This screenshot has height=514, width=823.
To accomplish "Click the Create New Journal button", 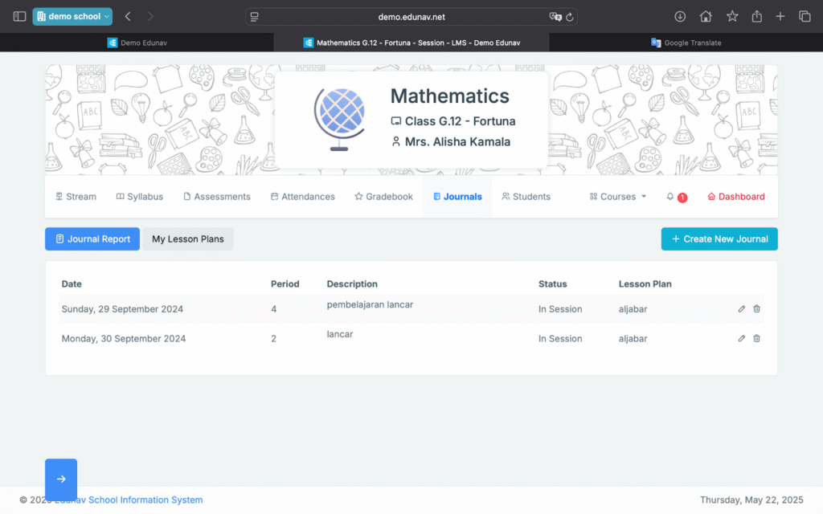I will tap(719, 239).
